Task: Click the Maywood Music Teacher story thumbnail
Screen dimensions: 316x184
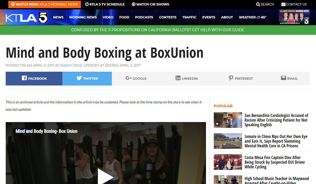Action: [x=228, y=180]
